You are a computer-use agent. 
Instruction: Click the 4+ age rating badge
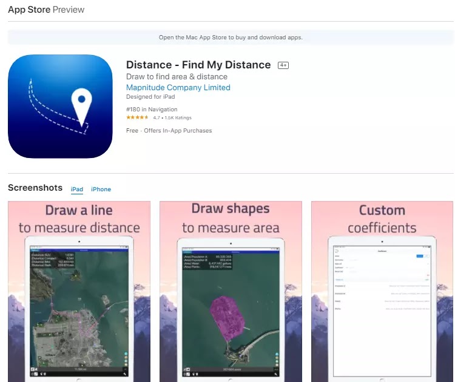[x=283, y=65]
